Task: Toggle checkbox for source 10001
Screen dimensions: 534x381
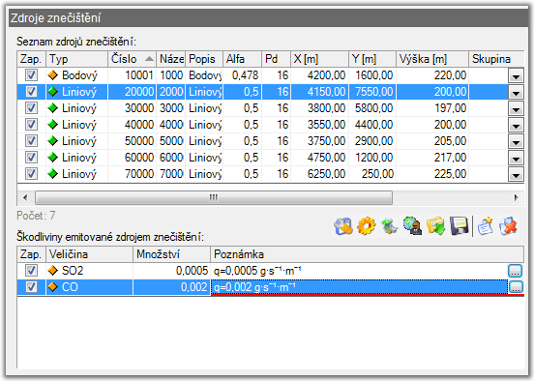Action: (31, 74)
